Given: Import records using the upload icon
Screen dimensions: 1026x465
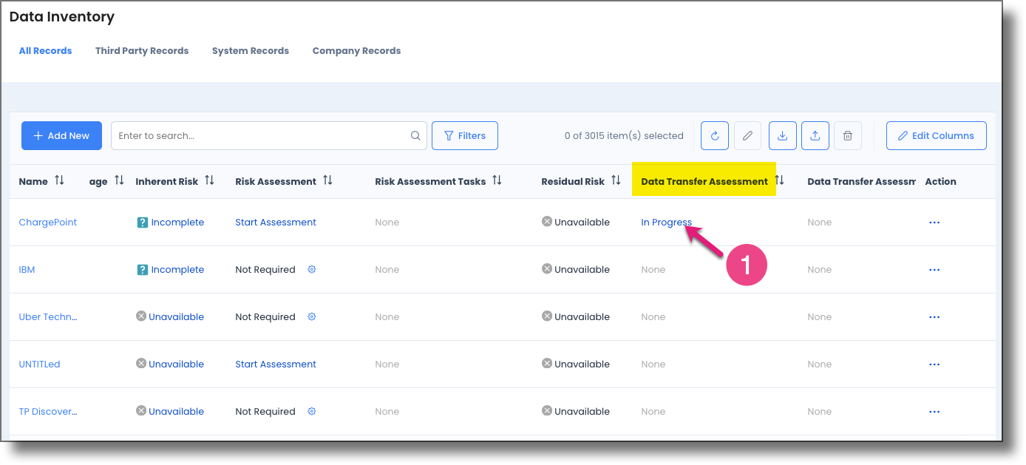Looking at the screenshot, I should tap(815, 135).
